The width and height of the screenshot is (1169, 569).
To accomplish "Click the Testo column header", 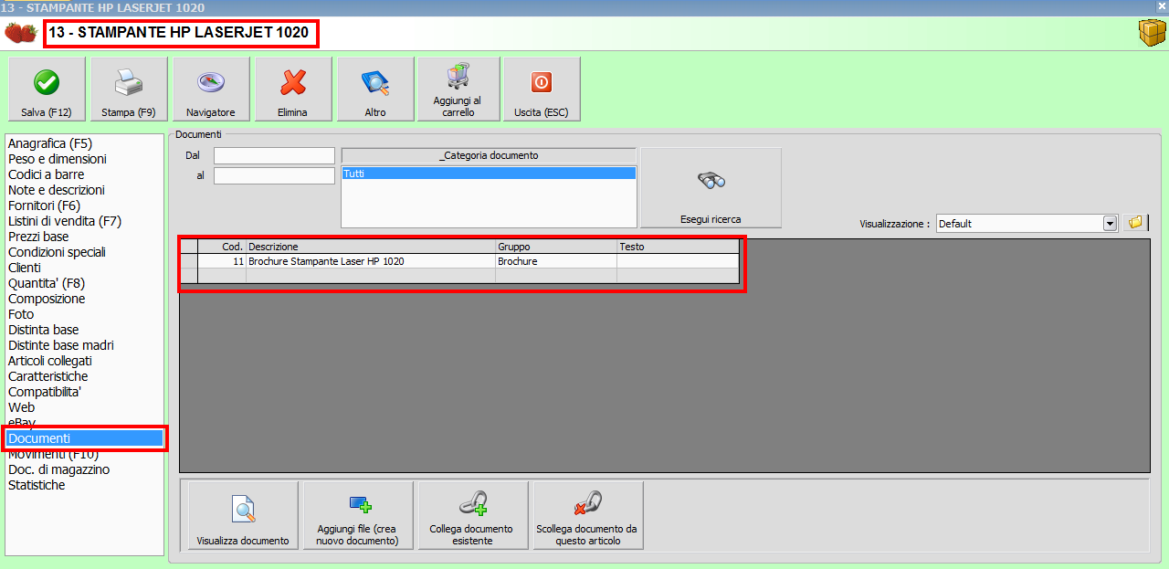I will (678, 247).
